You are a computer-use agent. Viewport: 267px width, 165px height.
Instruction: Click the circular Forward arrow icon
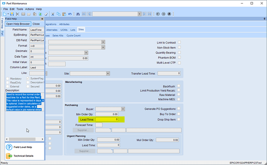click(163, 14)
